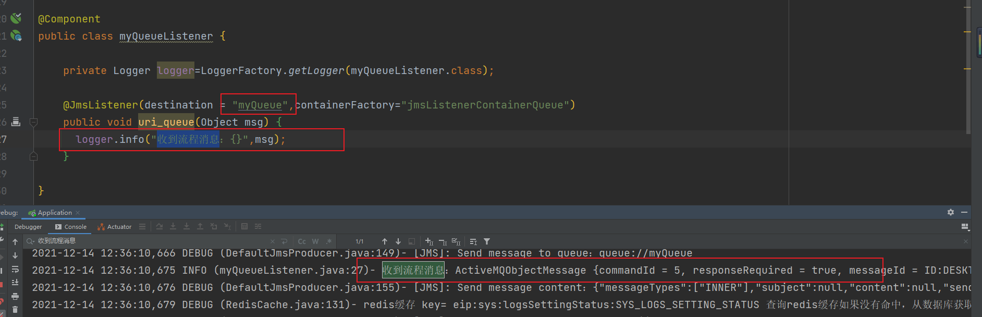
Task: Jump to previous search occurrence arrow
Action: [x=385, y=241]
